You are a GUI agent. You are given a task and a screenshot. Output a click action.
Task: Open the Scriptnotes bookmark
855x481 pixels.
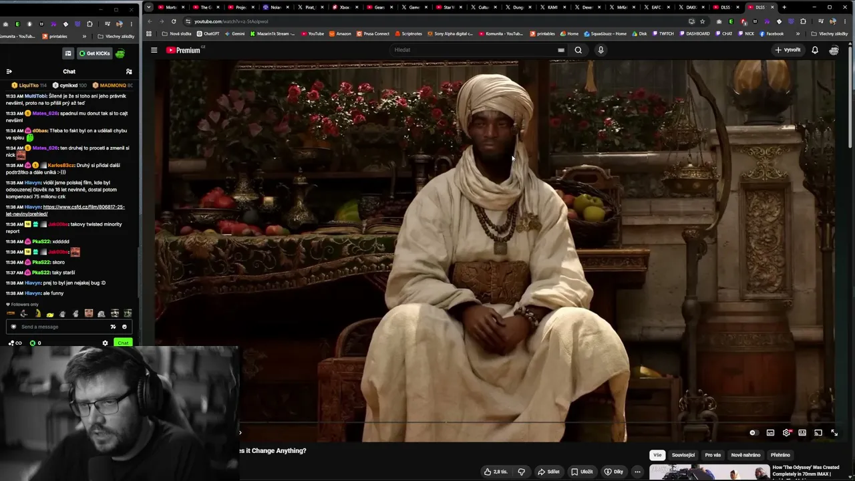point(408,34)
